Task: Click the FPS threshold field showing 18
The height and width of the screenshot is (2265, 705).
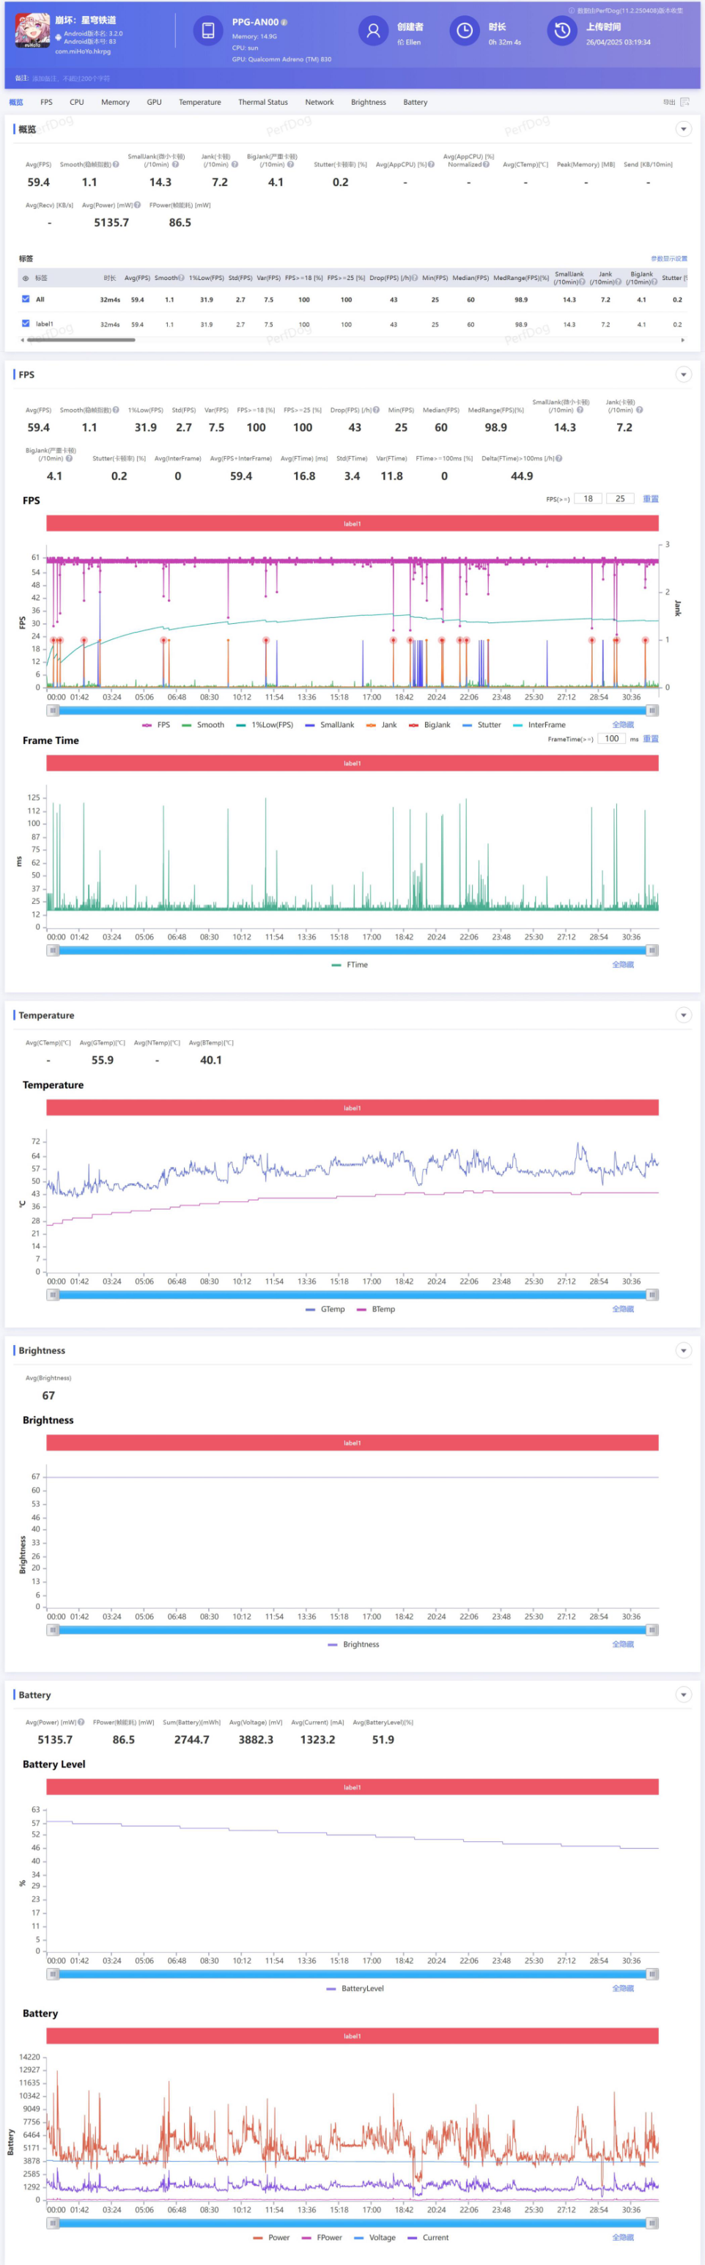Action: [588, 498]
